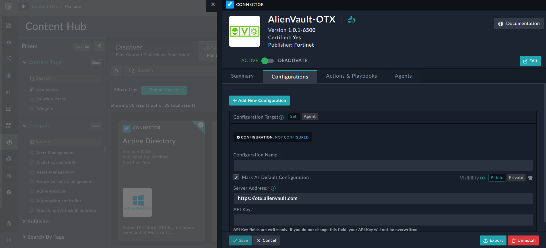Uncheck Mark As Default Configuration

236,177
